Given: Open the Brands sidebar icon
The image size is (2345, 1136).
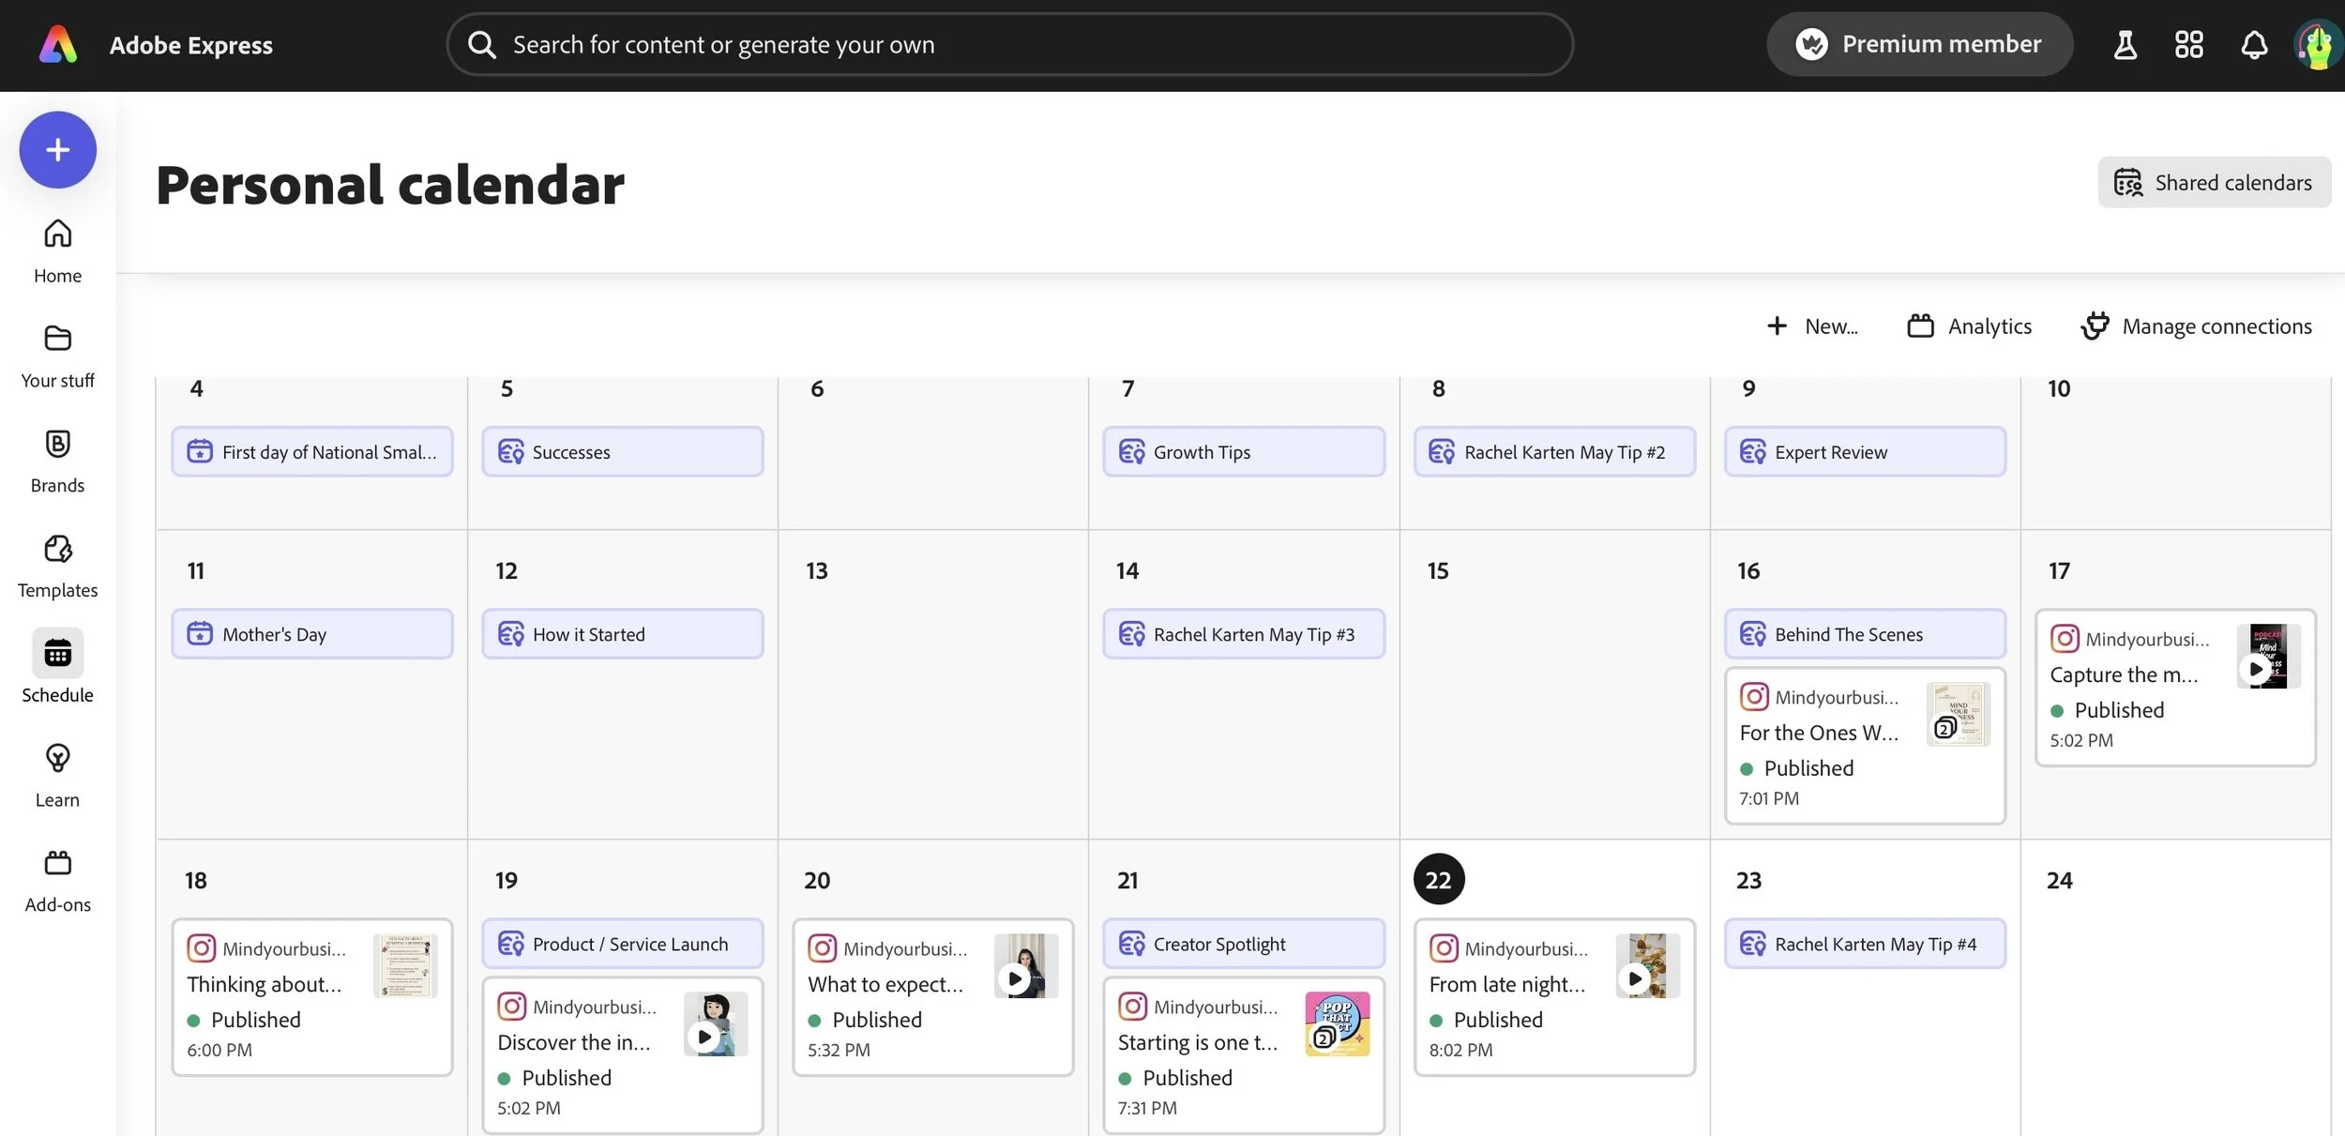Looking at the screenshot, I should coord(57,444).
